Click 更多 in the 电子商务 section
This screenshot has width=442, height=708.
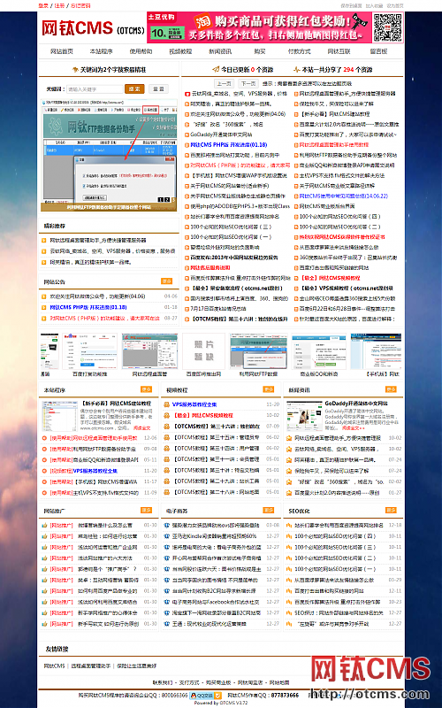(x=269, y=511)
